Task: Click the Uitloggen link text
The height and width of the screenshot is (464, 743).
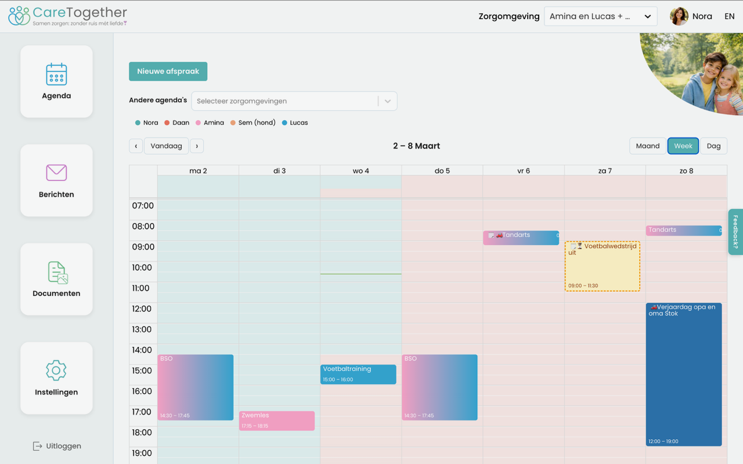Action: 64,446
